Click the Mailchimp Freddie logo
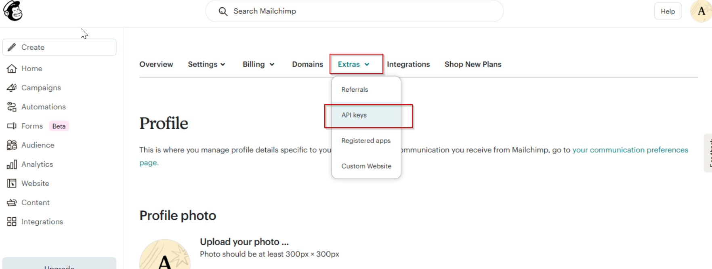 click(x=13, y=11)
